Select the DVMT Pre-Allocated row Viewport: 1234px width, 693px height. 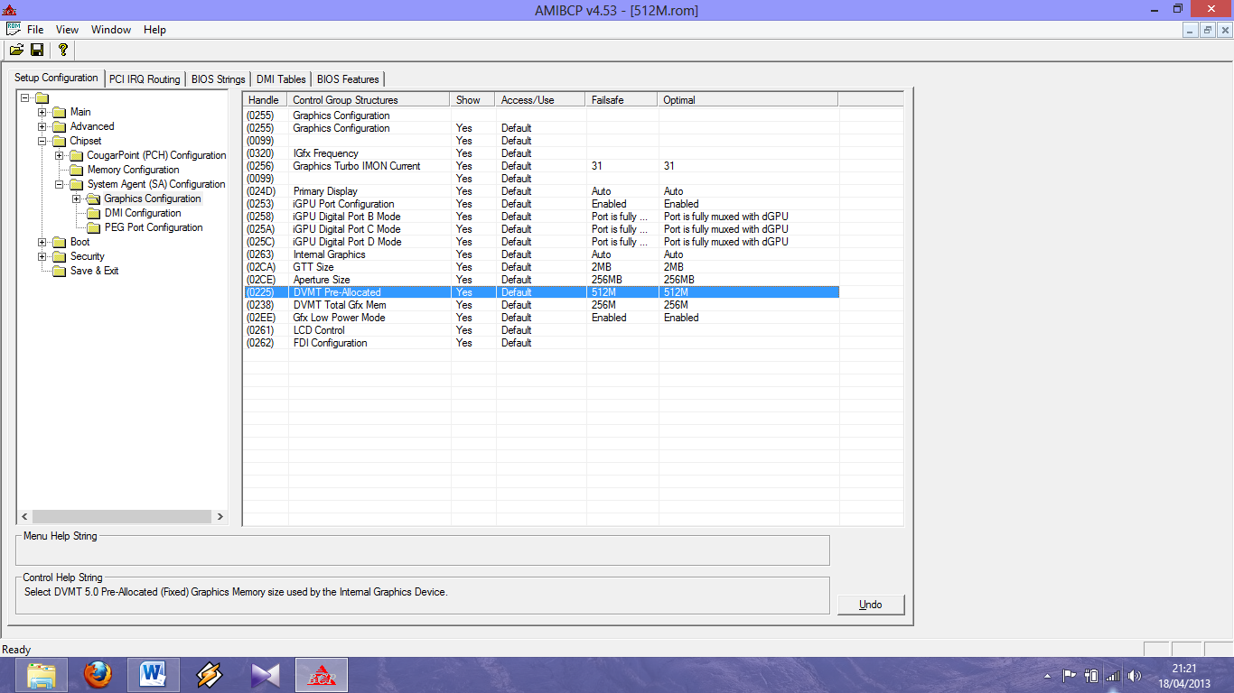(x=541, y=292)
